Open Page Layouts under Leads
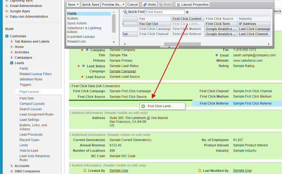 [x=29, y=92]
